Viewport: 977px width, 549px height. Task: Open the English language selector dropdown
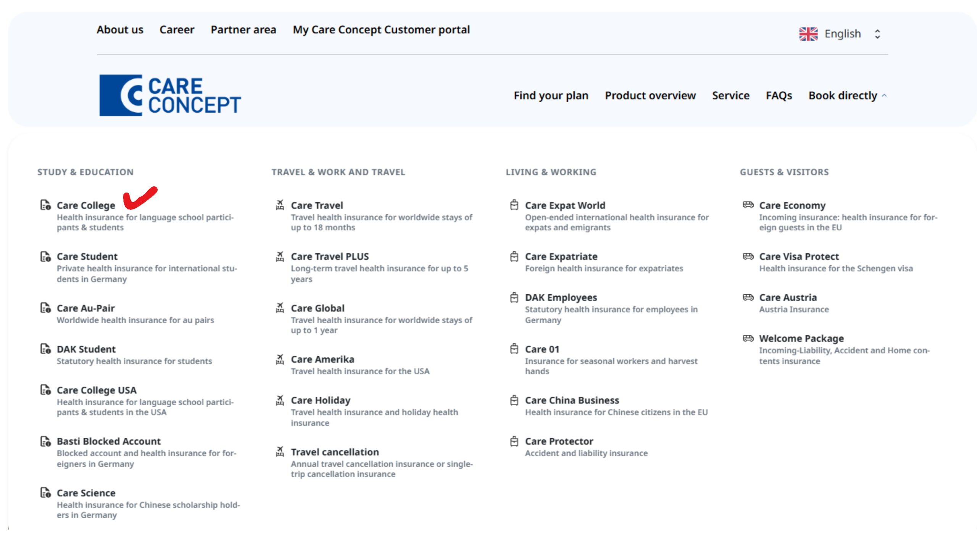(840, 34)
